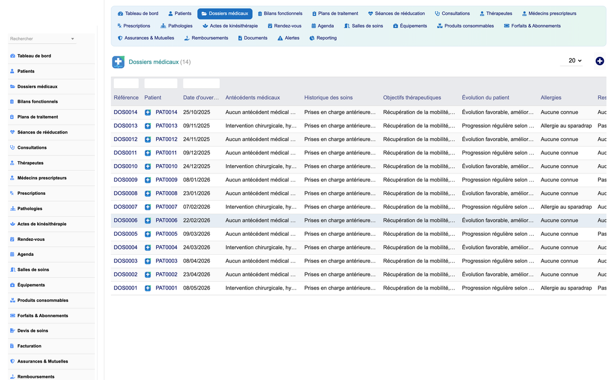Screen dimensions: 613x380
Task: Switch to the Plans de traitement top tab
Action: [x=335, y=13]
